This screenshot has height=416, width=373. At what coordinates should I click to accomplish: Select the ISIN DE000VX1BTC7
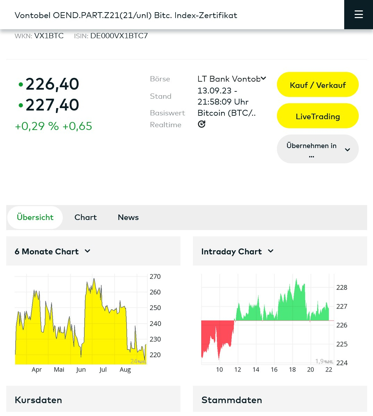[x=119, y=36]
